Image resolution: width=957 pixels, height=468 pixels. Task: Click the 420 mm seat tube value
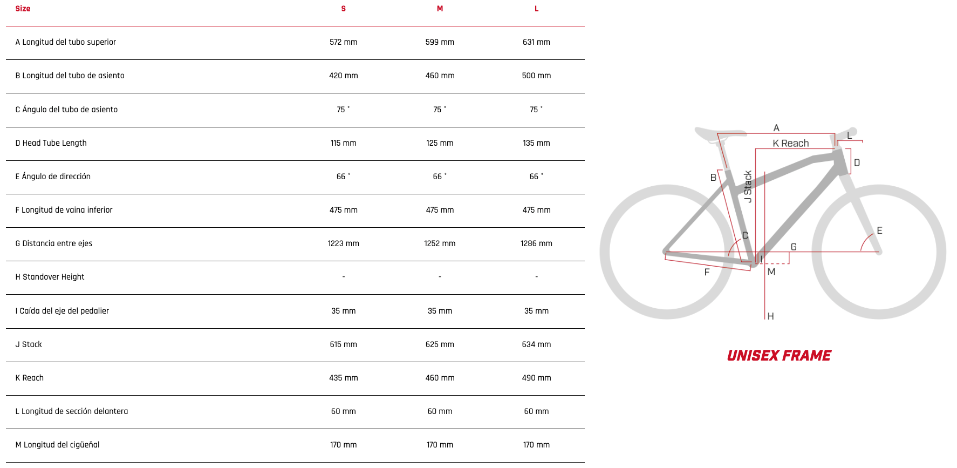pos(343,76)
